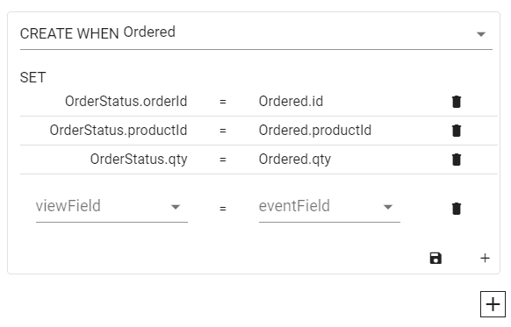Select the OrderStatus.orderId field label
511x327 pixels.
coord(126,102)
